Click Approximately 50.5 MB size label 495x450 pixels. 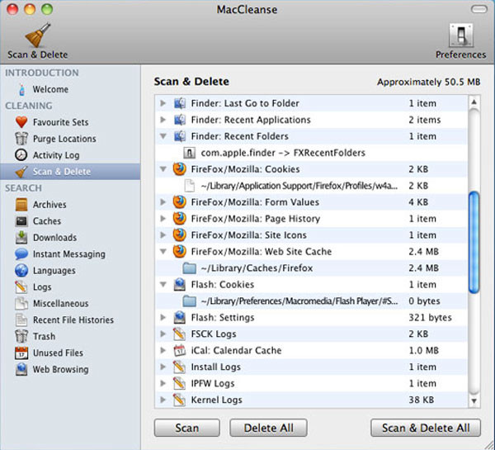[x=429, y=82]
